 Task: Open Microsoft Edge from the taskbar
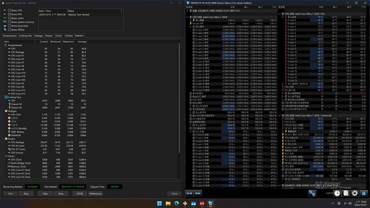pyautogui.click(x=176, y=203)
